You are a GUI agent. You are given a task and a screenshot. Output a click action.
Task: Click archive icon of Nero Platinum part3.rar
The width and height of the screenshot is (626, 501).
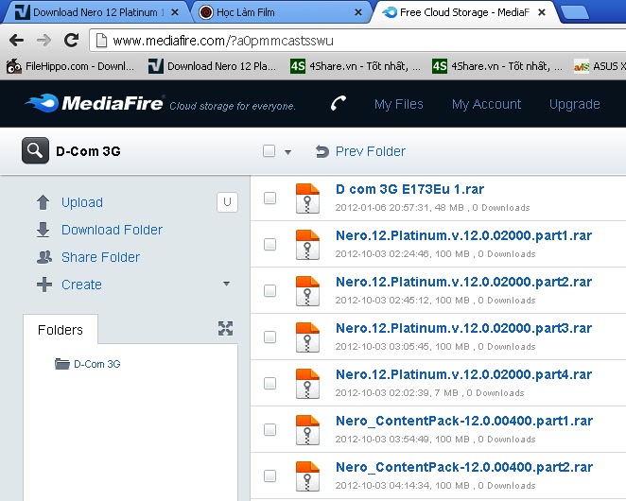click(x=307, y=337)
